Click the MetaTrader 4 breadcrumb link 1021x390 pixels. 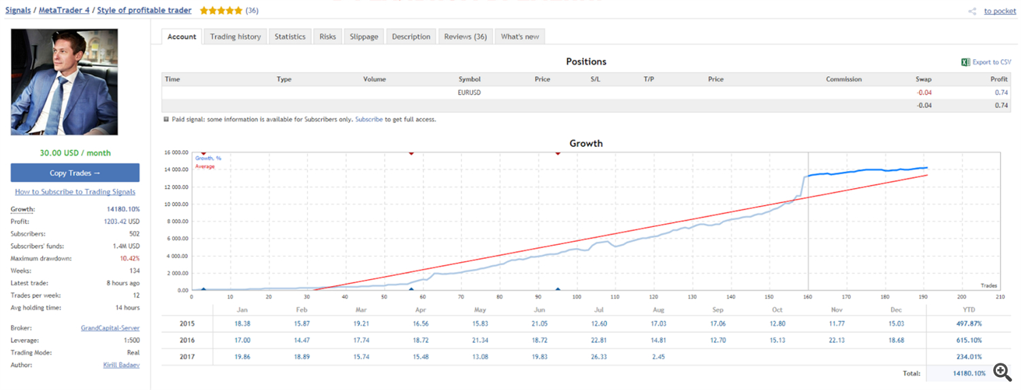pyautogui.click(x=64, y=10)
